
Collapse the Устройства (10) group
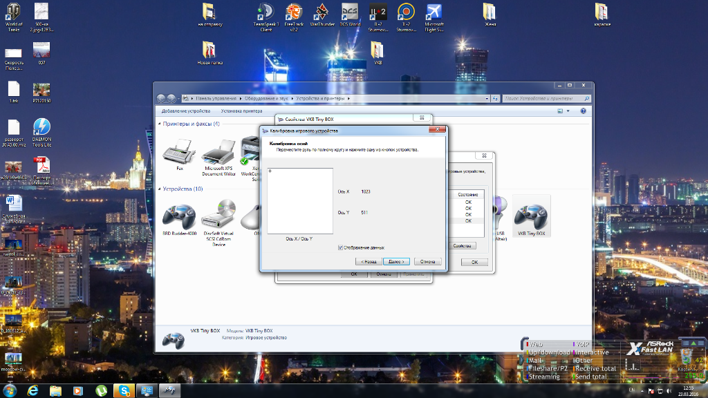tap(160, 189)
